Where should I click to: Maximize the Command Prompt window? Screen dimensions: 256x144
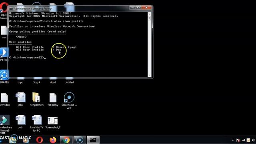click(x=138, y=8)
